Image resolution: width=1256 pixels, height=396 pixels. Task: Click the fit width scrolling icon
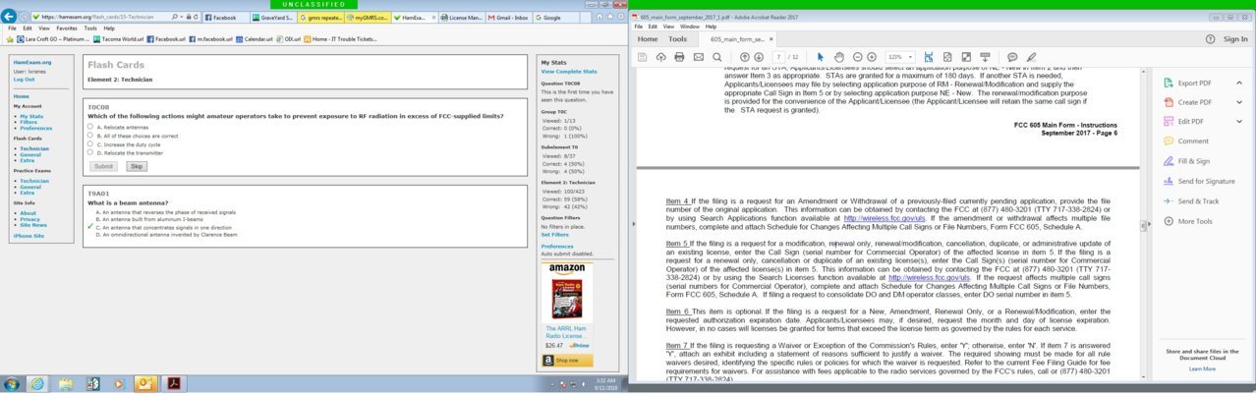click(931, 57)
